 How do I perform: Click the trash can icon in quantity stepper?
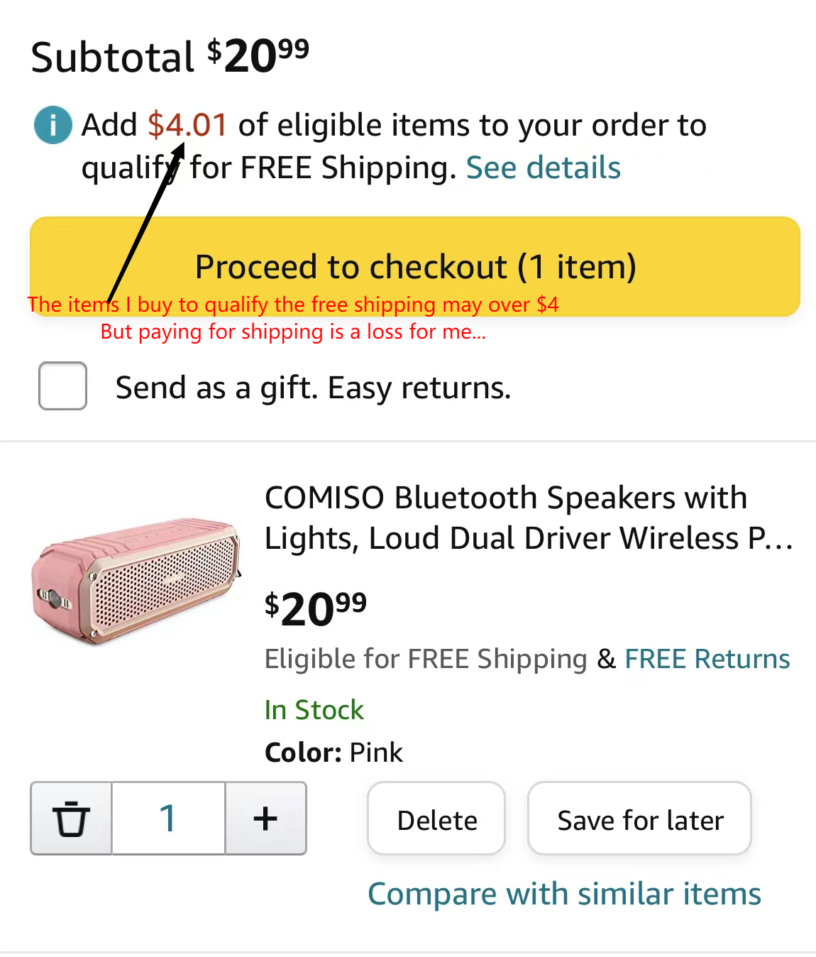[x=71, y=819]
